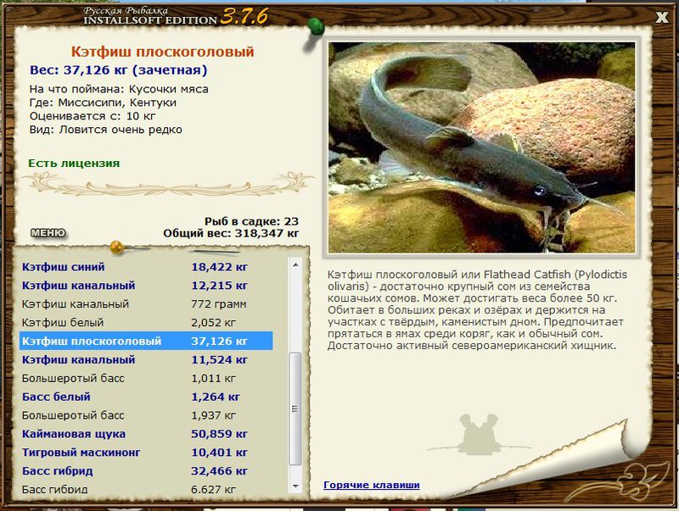Open the Горячие клавиши link
The height and width of the screenshot is (511, 679).
click(x=372, y=485)
